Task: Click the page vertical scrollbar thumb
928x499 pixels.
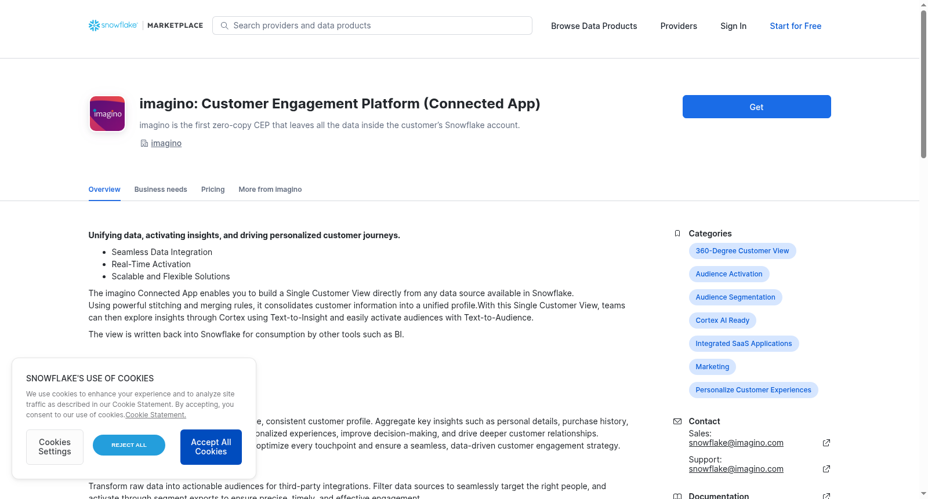Action: (923, 84)
